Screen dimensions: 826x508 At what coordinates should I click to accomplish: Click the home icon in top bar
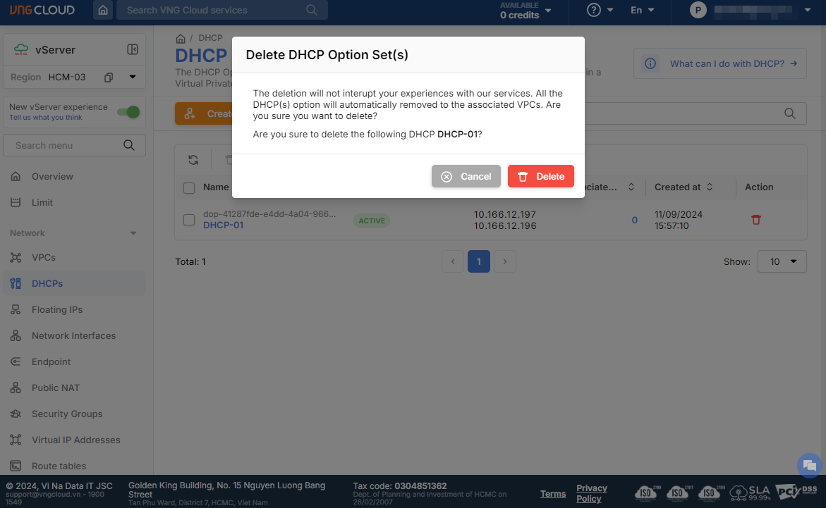click(104, 11)
